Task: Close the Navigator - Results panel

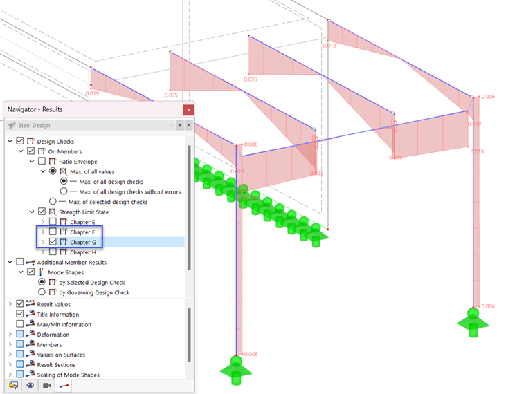Action: tap(188, 110)
